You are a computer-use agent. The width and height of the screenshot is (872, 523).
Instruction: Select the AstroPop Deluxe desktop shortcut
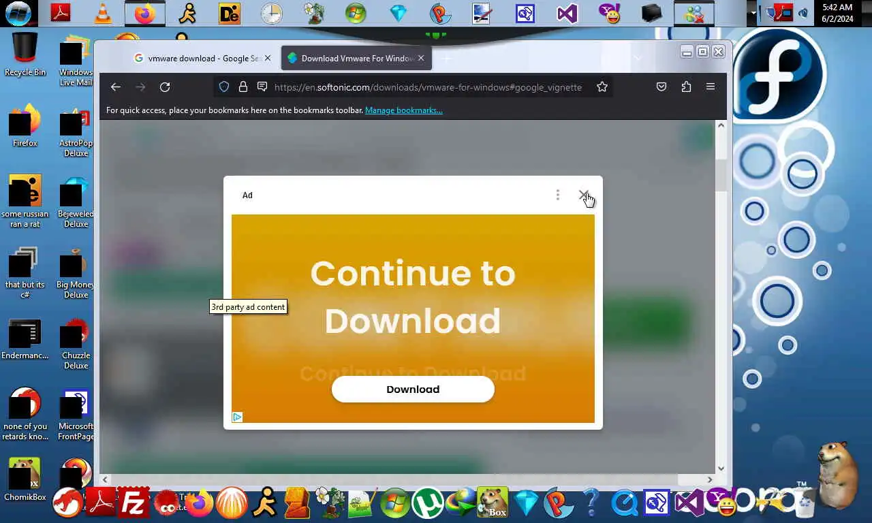point(76,132)
